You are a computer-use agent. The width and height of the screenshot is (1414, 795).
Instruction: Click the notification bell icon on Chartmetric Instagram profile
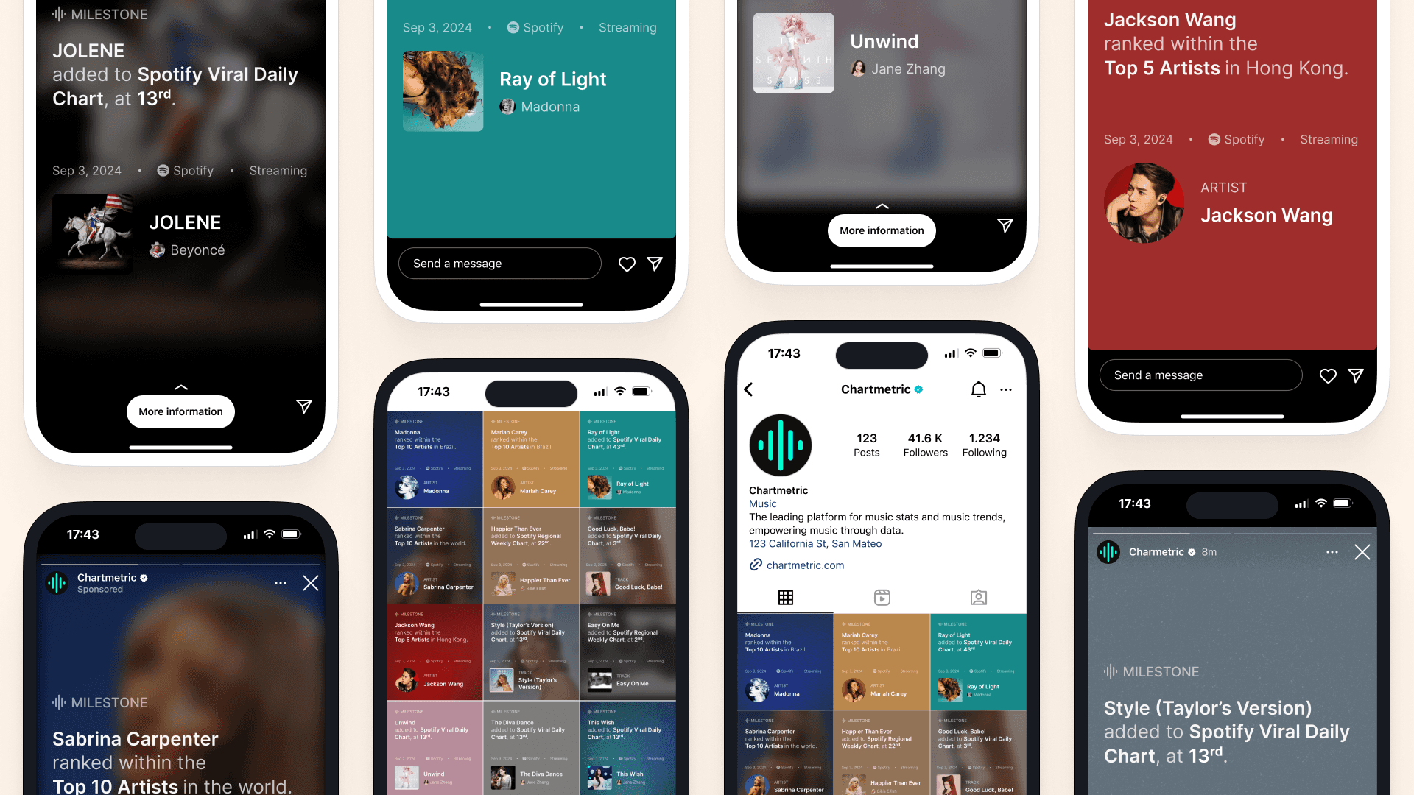[x=977, y=388]
